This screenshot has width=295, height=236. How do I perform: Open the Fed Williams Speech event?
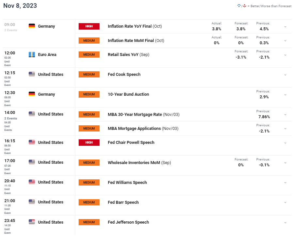[x=127, y=182]
